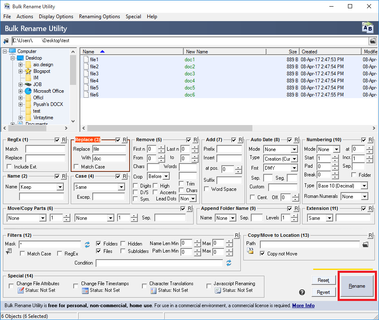Click the filter list icon below Mask
The height and width of the screenshot is (320, 379).
[9, 252]
